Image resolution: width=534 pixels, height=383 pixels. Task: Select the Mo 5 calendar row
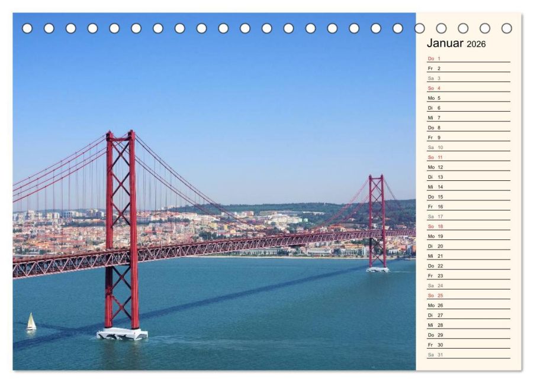pos(469,98)
